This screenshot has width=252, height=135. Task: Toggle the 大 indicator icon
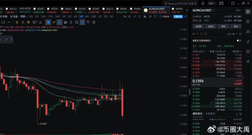[x=23, y=22]
